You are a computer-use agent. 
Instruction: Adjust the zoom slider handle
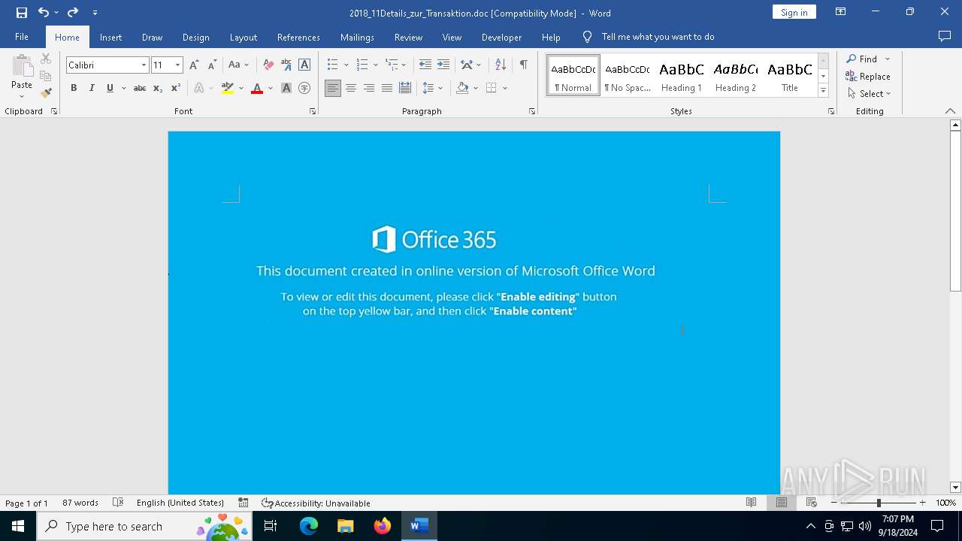879,503
